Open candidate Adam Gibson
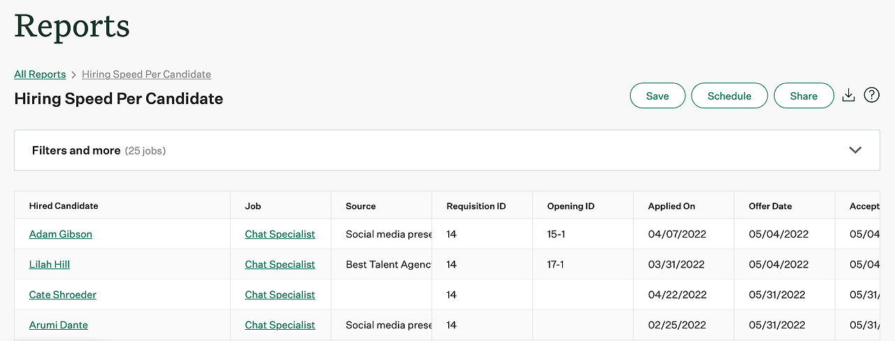Viewport: 895px width, 341px height. [x=61, y=234]
